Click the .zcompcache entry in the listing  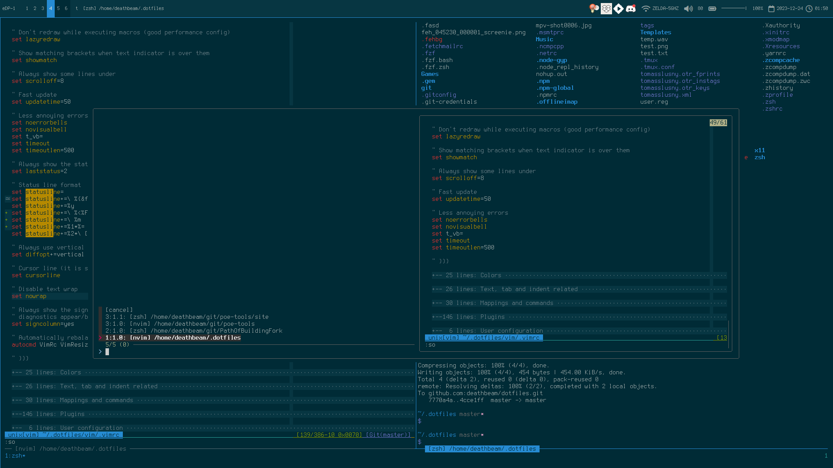pyautogui.click(x=780, y=60)
